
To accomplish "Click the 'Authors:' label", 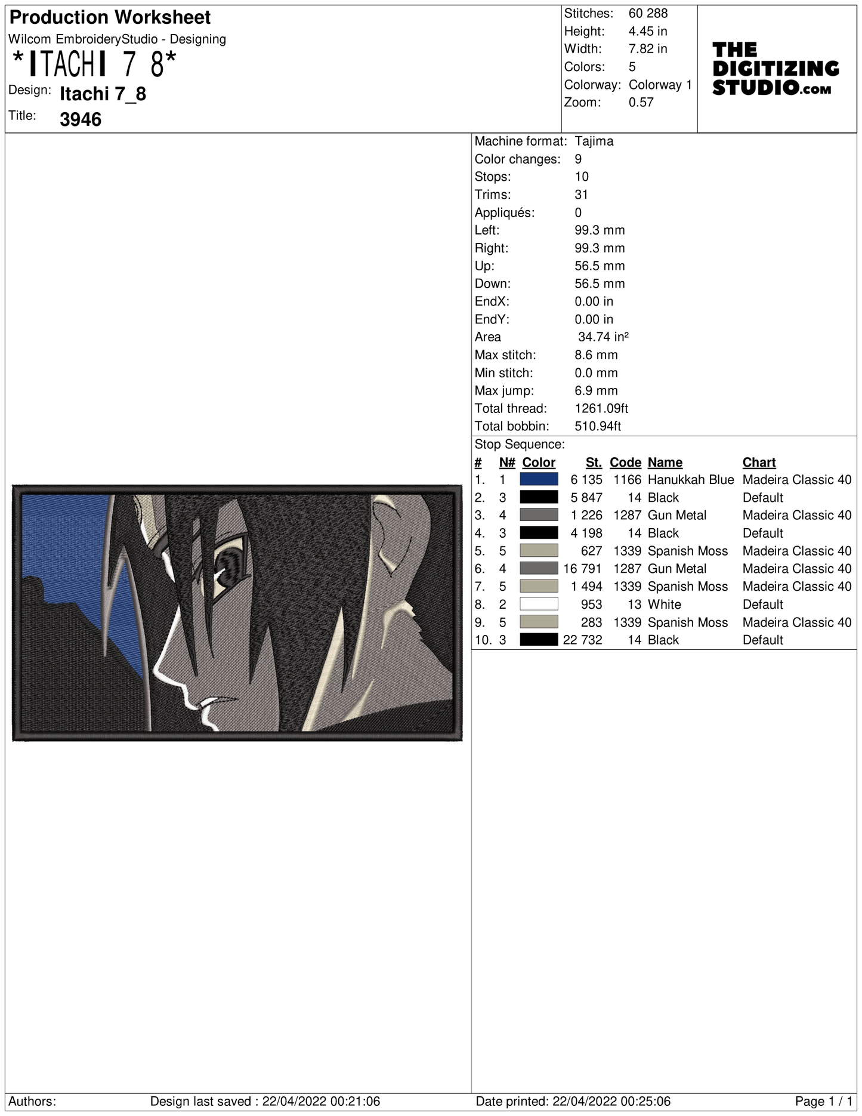I will click(x=32, y=1101).
